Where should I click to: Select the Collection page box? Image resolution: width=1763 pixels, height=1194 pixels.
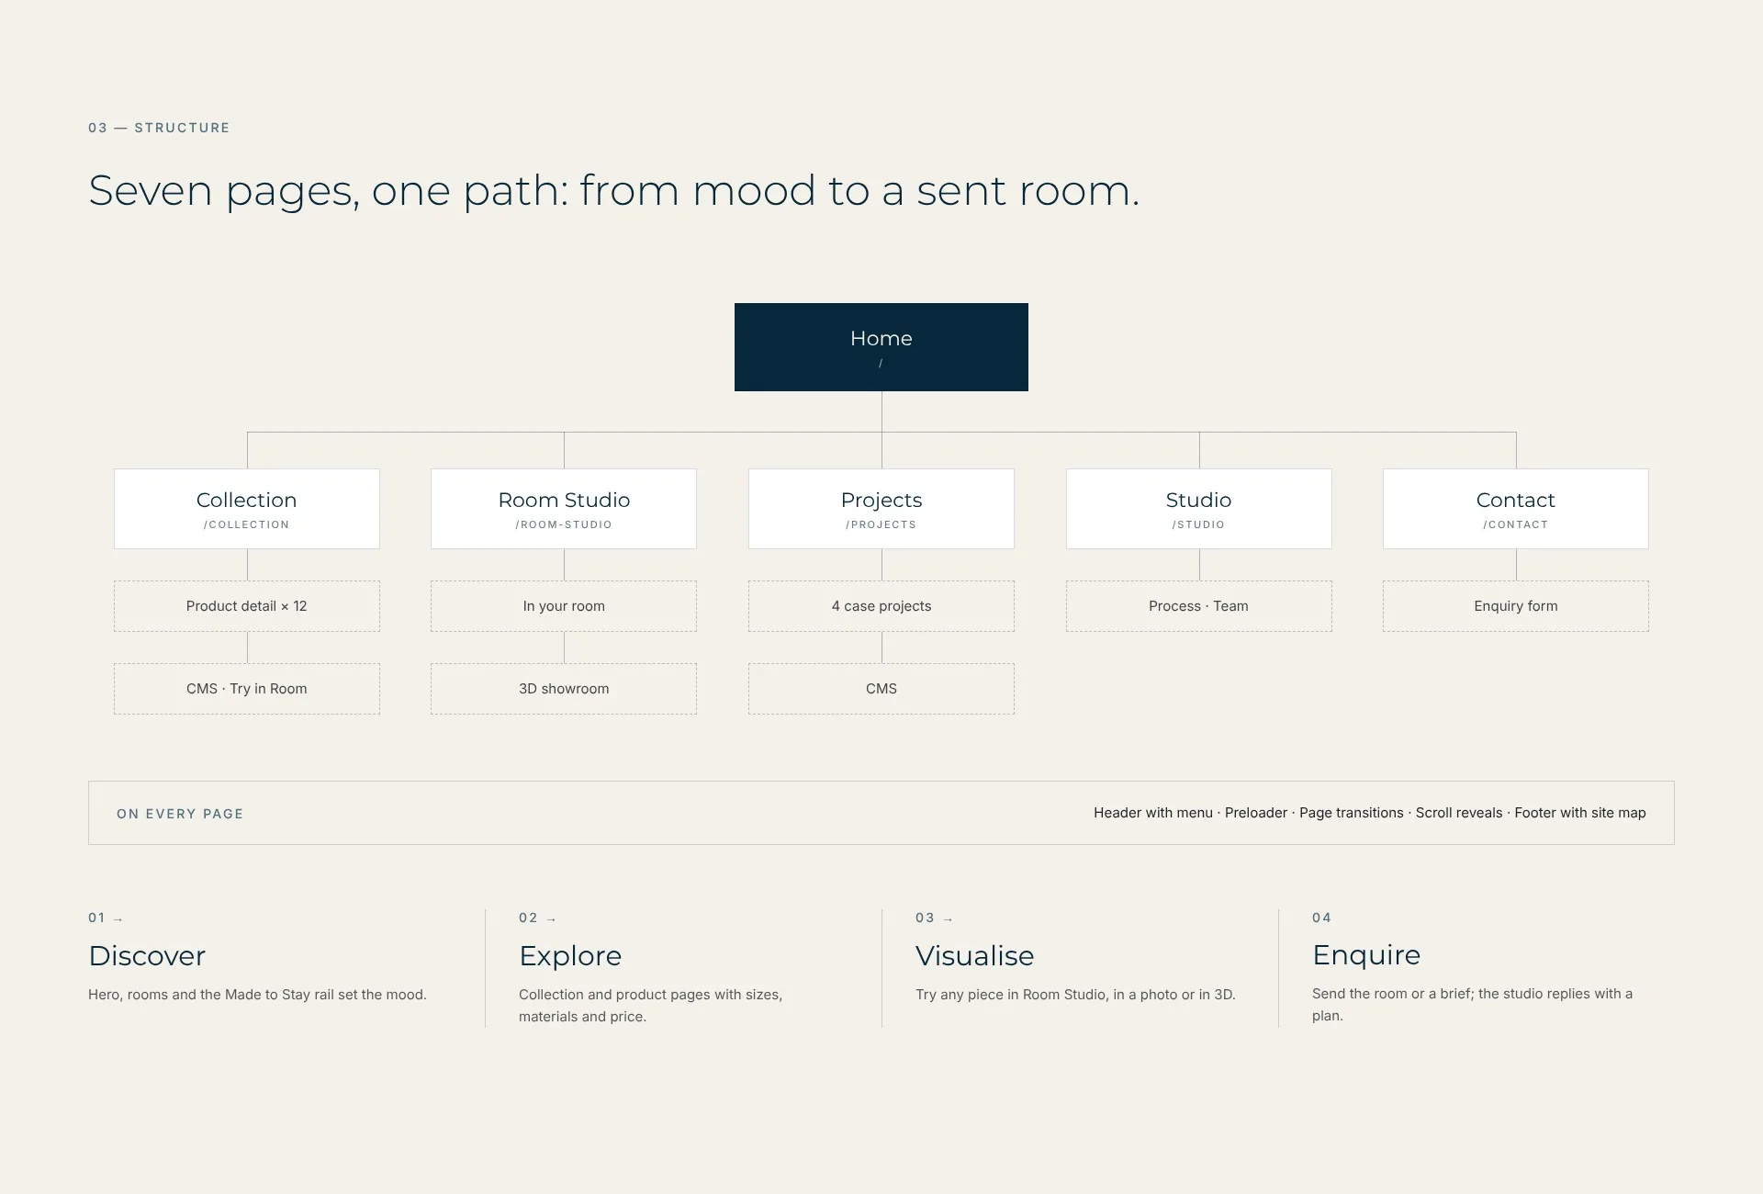pyautogui.click(x=247, y=509)
